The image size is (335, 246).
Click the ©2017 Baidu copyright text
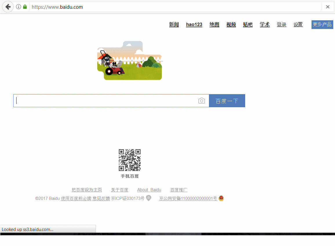(x=48, y=198)
